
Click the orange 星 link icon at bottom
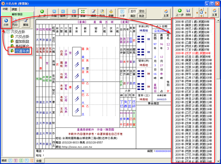click(x=32, y=161)
